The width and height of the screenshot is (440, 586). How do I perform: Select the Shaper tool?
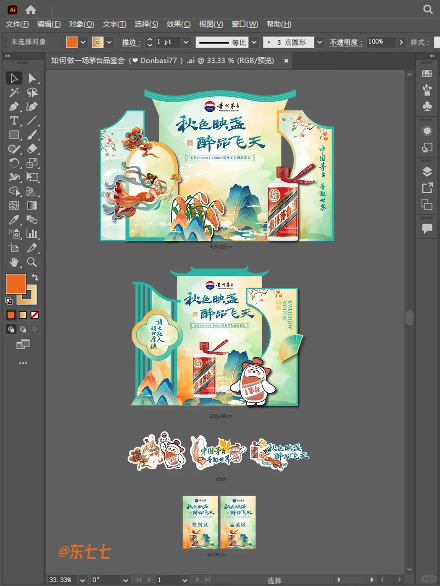[14, 149]
